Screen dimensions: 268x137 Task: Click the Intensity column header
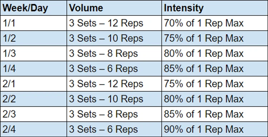[x=215, y=8]
